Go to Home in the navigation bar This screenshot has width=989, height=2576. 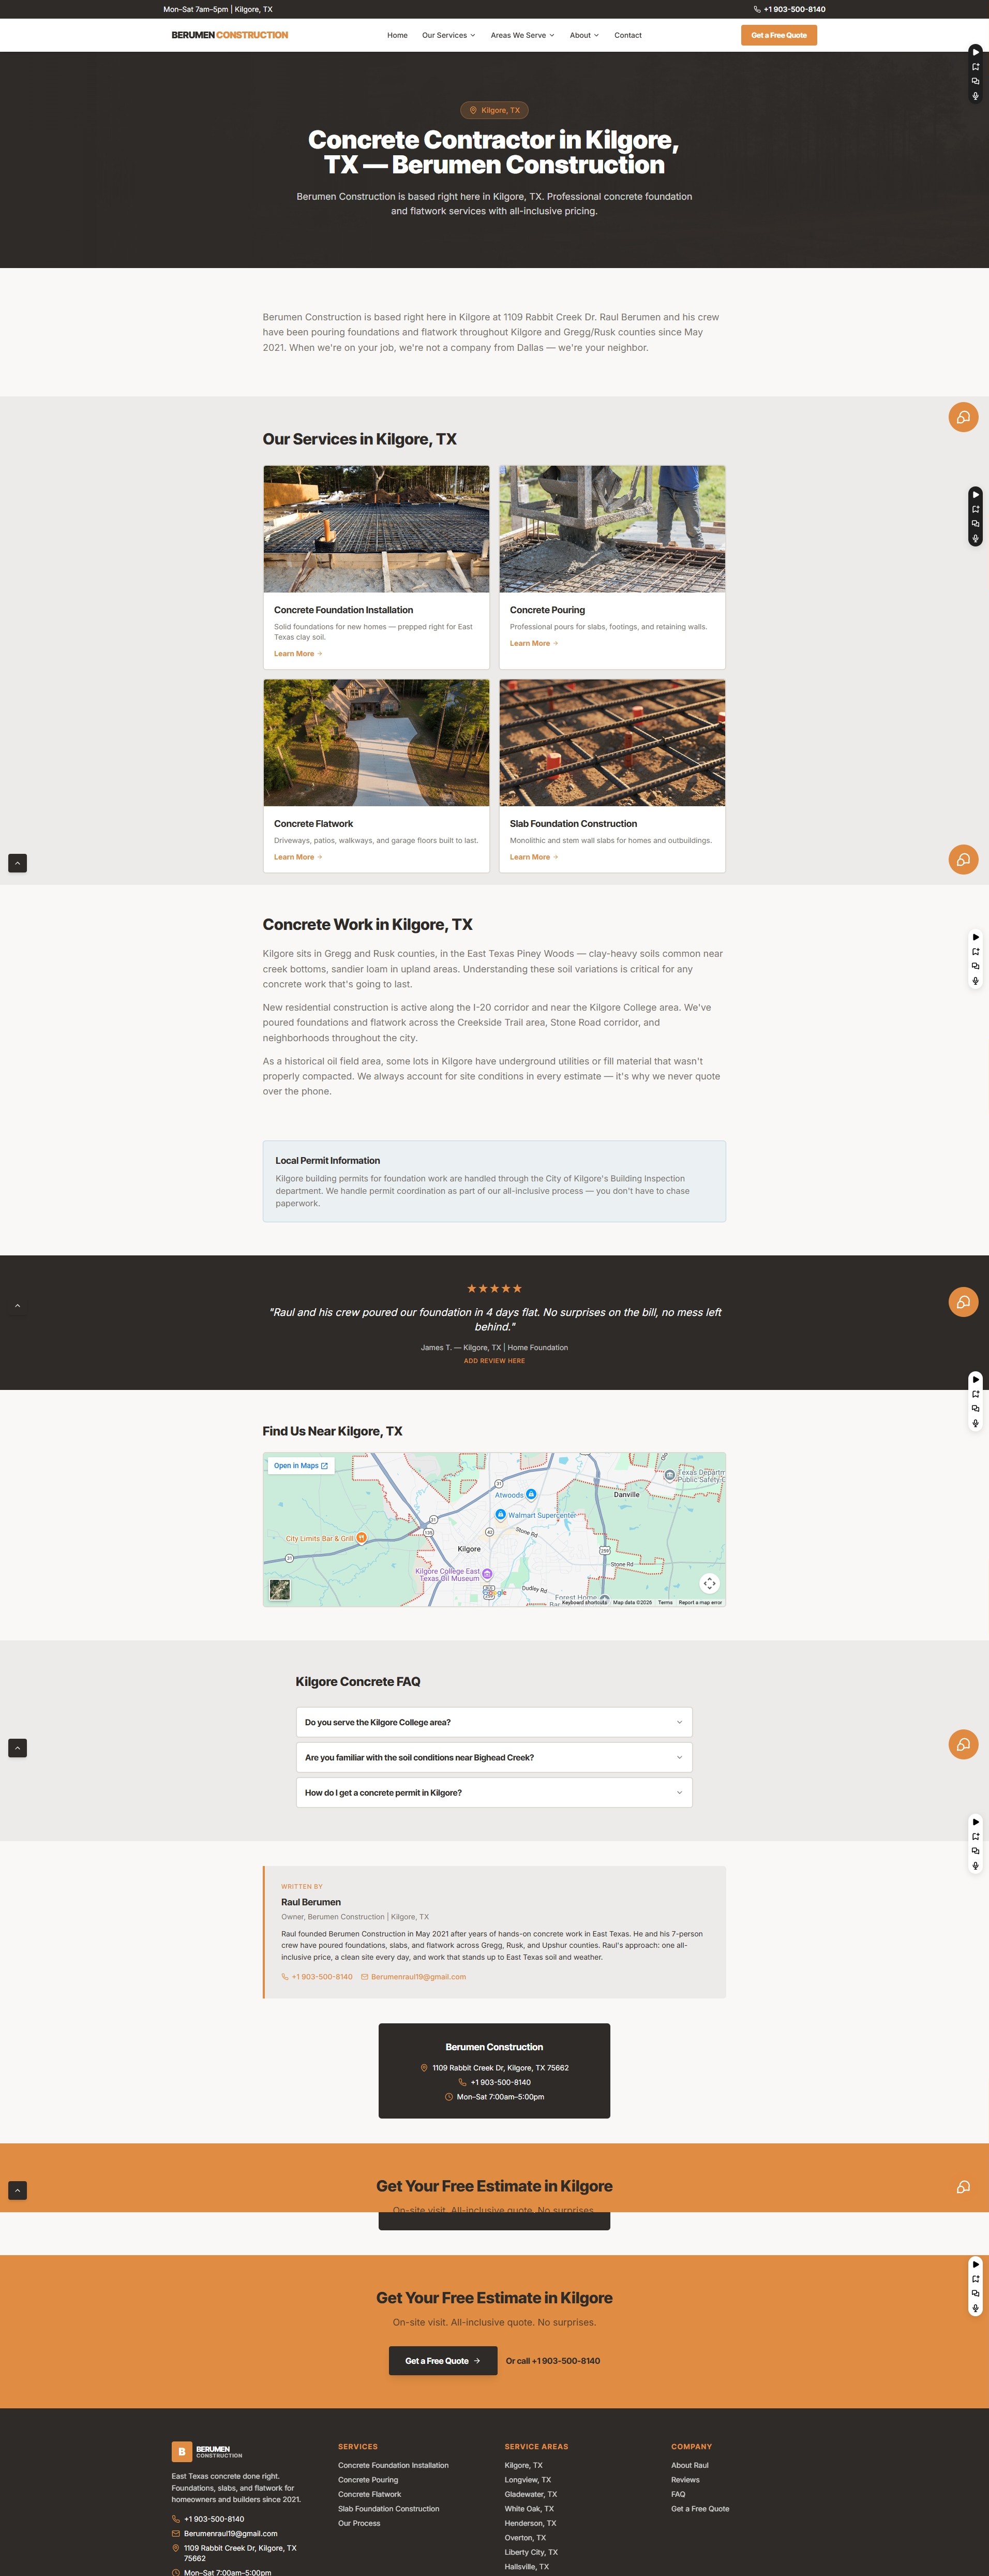[397, 35]
